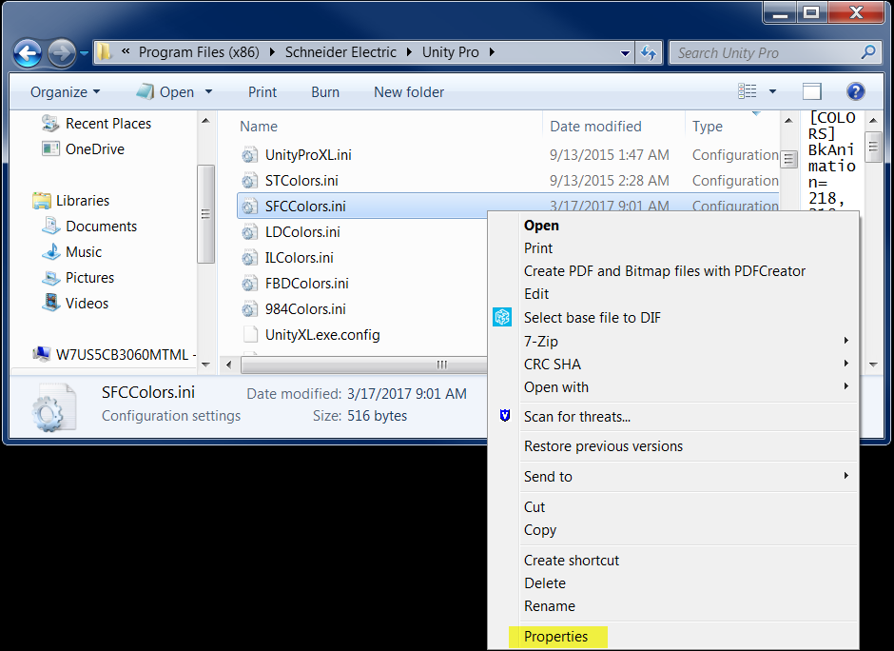The width and height of the screenshot is (894, 651).
Task: Click Program Files (x86) breadcrumb
Action: [199, 52]
